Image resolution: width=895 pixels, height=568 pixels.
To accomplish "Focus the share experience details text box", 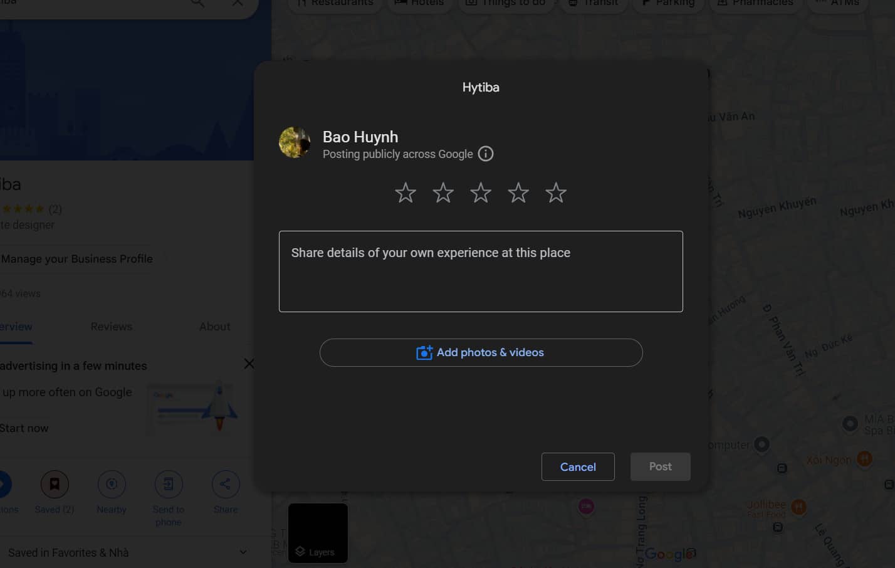I will coord(481,271).
